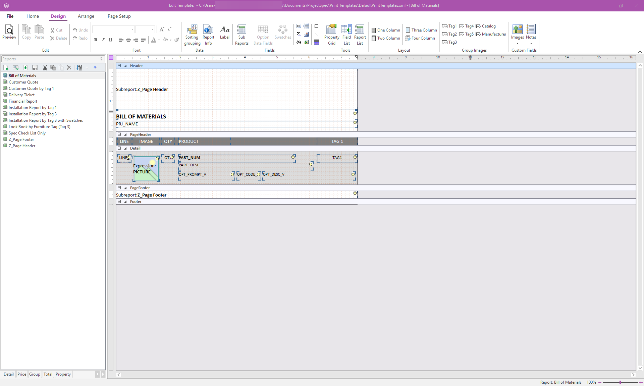Import report icon with green arrow
This screenshot has width=644, height=386.
point(25,67)
